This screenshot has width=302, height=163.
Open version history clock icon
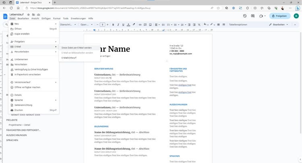(x=245, y=16)
